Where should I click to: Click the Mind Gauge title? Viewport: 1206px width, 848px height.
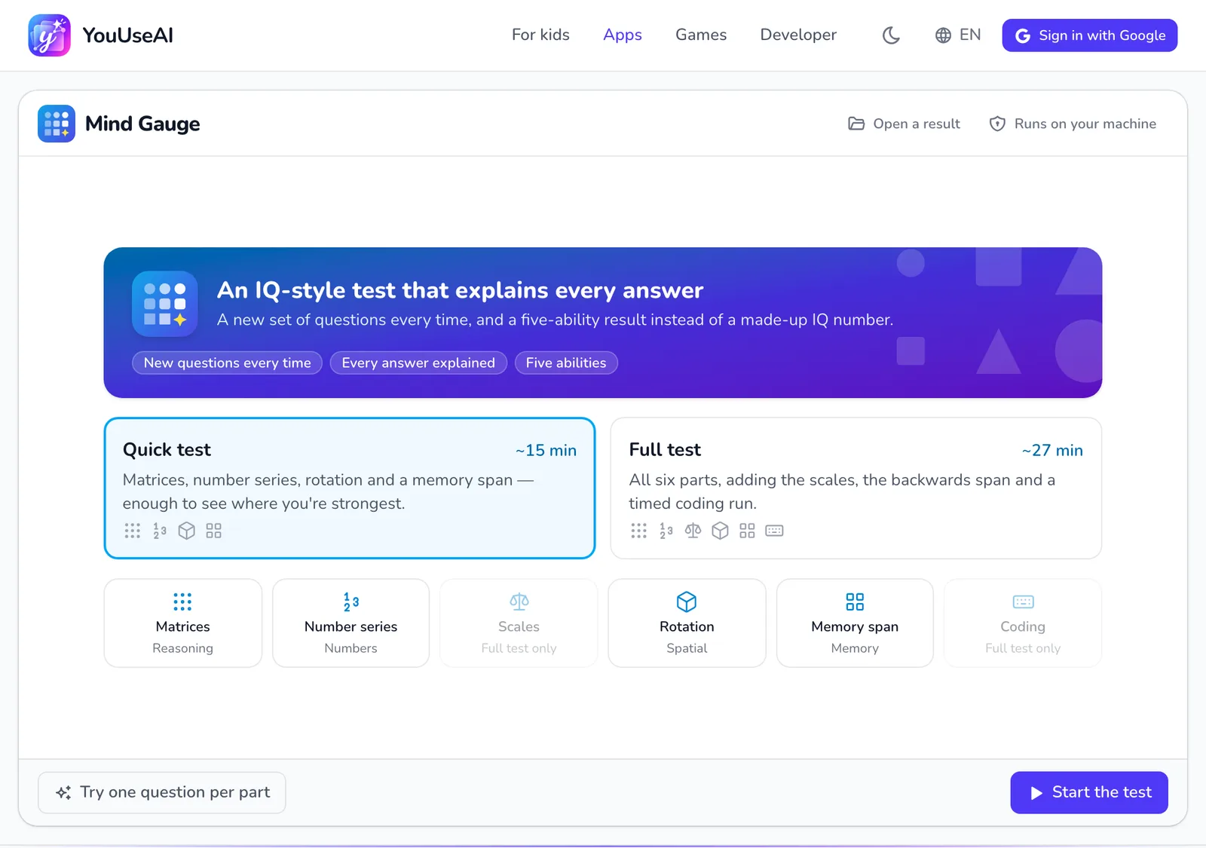point(142,124)
